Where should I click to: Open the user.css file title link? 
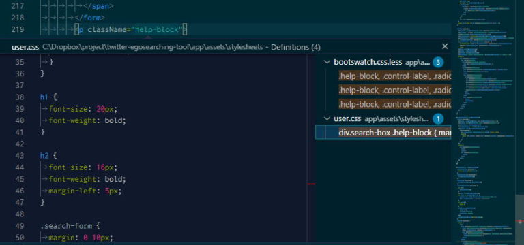pyautogui.click(x=25, y=47)
